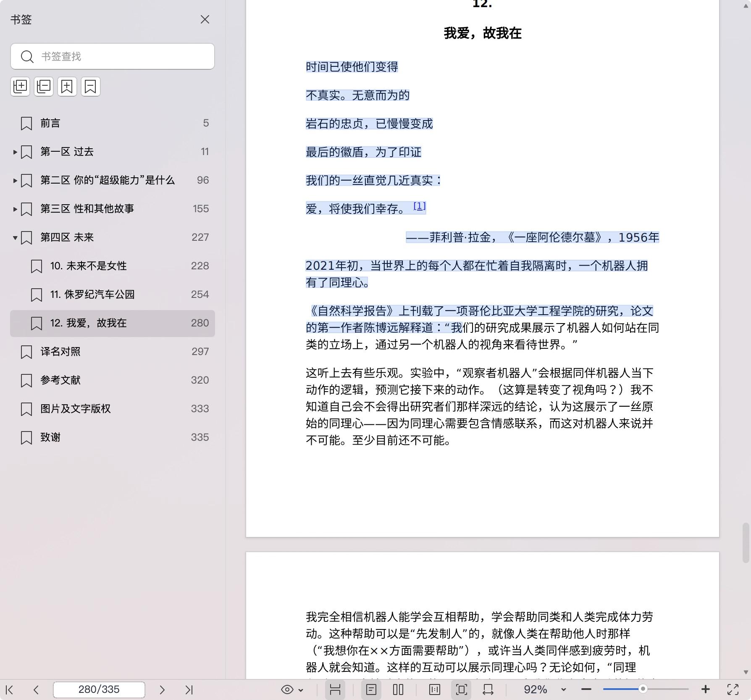Screen dimensions: 751x700
Task: Click the vertical scrollbar thumb
Action: point(746,543)
